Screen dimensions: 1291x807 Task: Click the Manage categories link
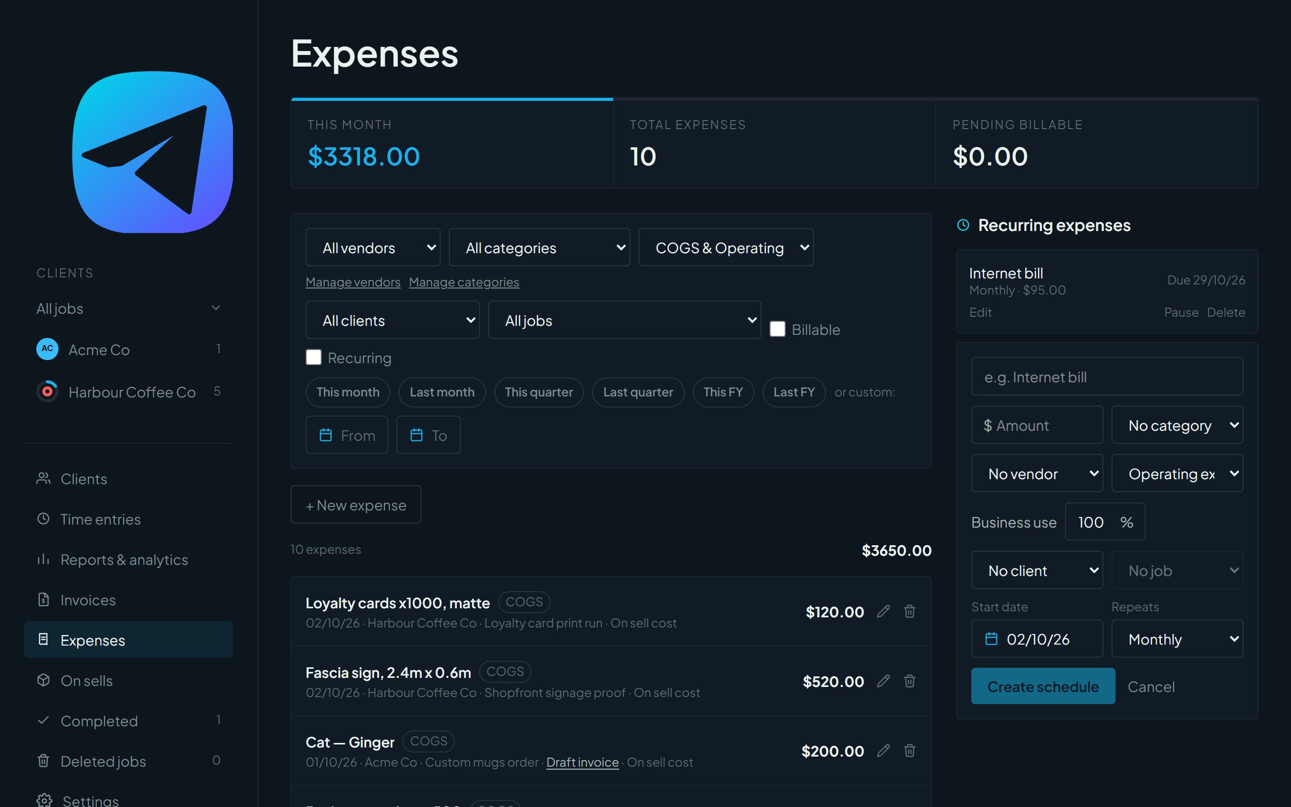click(x=463, y=282)
